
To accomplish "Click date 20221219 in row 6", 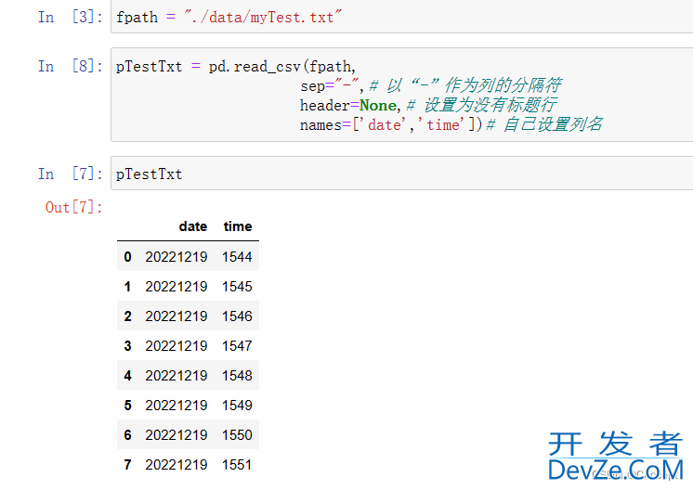I will 177,435.
